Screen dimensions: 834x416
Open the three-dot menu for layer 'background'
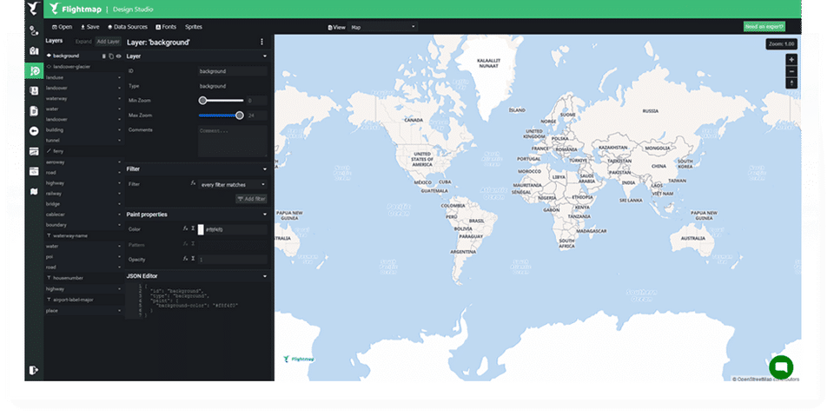pos(261,42)
